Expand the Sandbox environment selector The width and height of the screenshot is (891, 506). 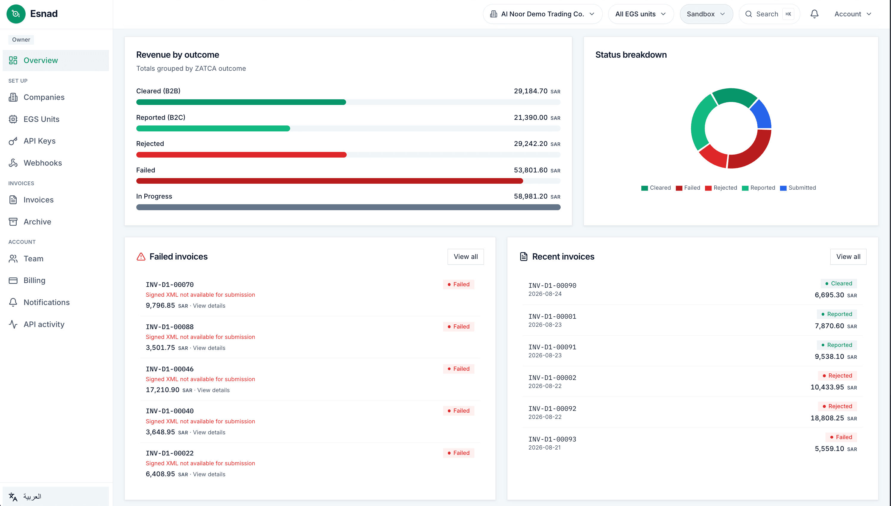coord(706,14)
